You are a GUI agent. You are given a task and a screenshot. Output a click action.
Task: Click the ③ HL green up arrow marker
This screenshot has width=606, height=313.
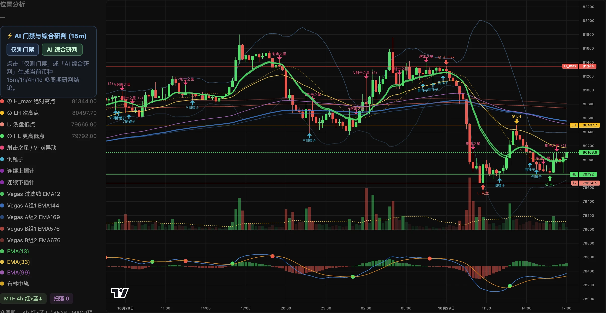pos(550,178)
